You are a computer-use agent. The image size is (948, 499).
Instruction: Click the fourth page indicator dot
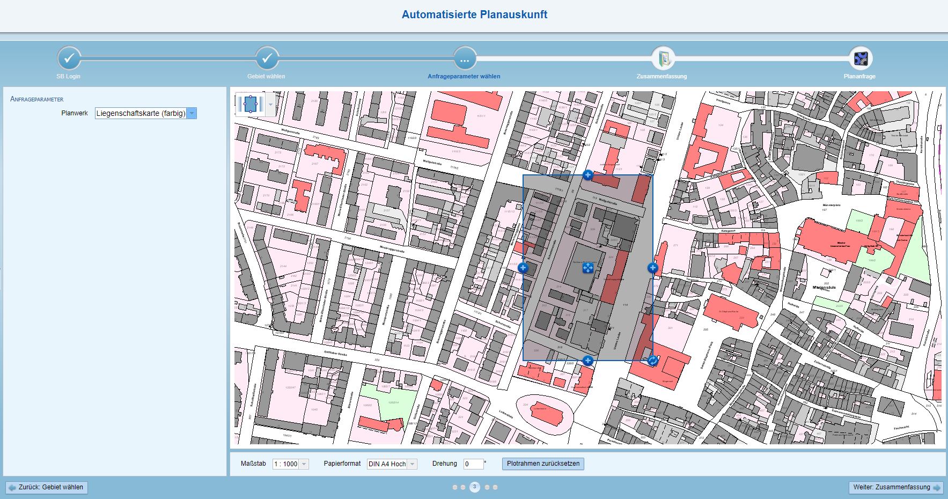point(487,487)
